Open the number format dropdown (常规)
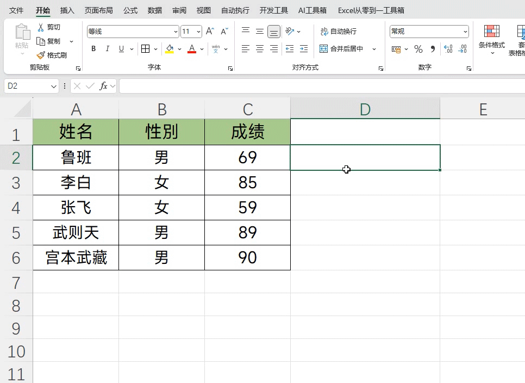This screenshot has height=383, width=525. (465, 32)
